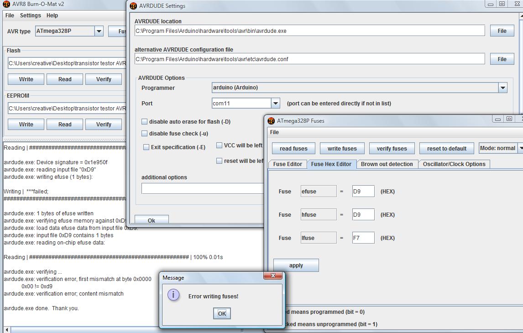Viewport: 523px width, 333px height.
Task: Click the Flash file path field
Action: (x=67, y=63)
